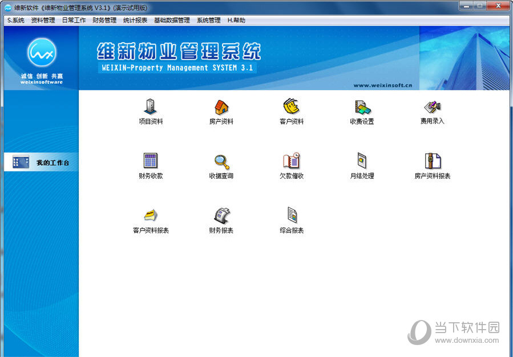513x357 pixels.
Task: Open the 项目资料 building icon
Action: (151, 106)
